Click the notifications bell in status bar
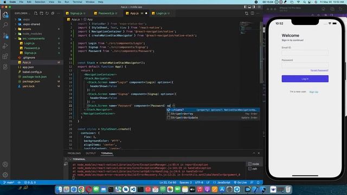 tap(258, 183)
